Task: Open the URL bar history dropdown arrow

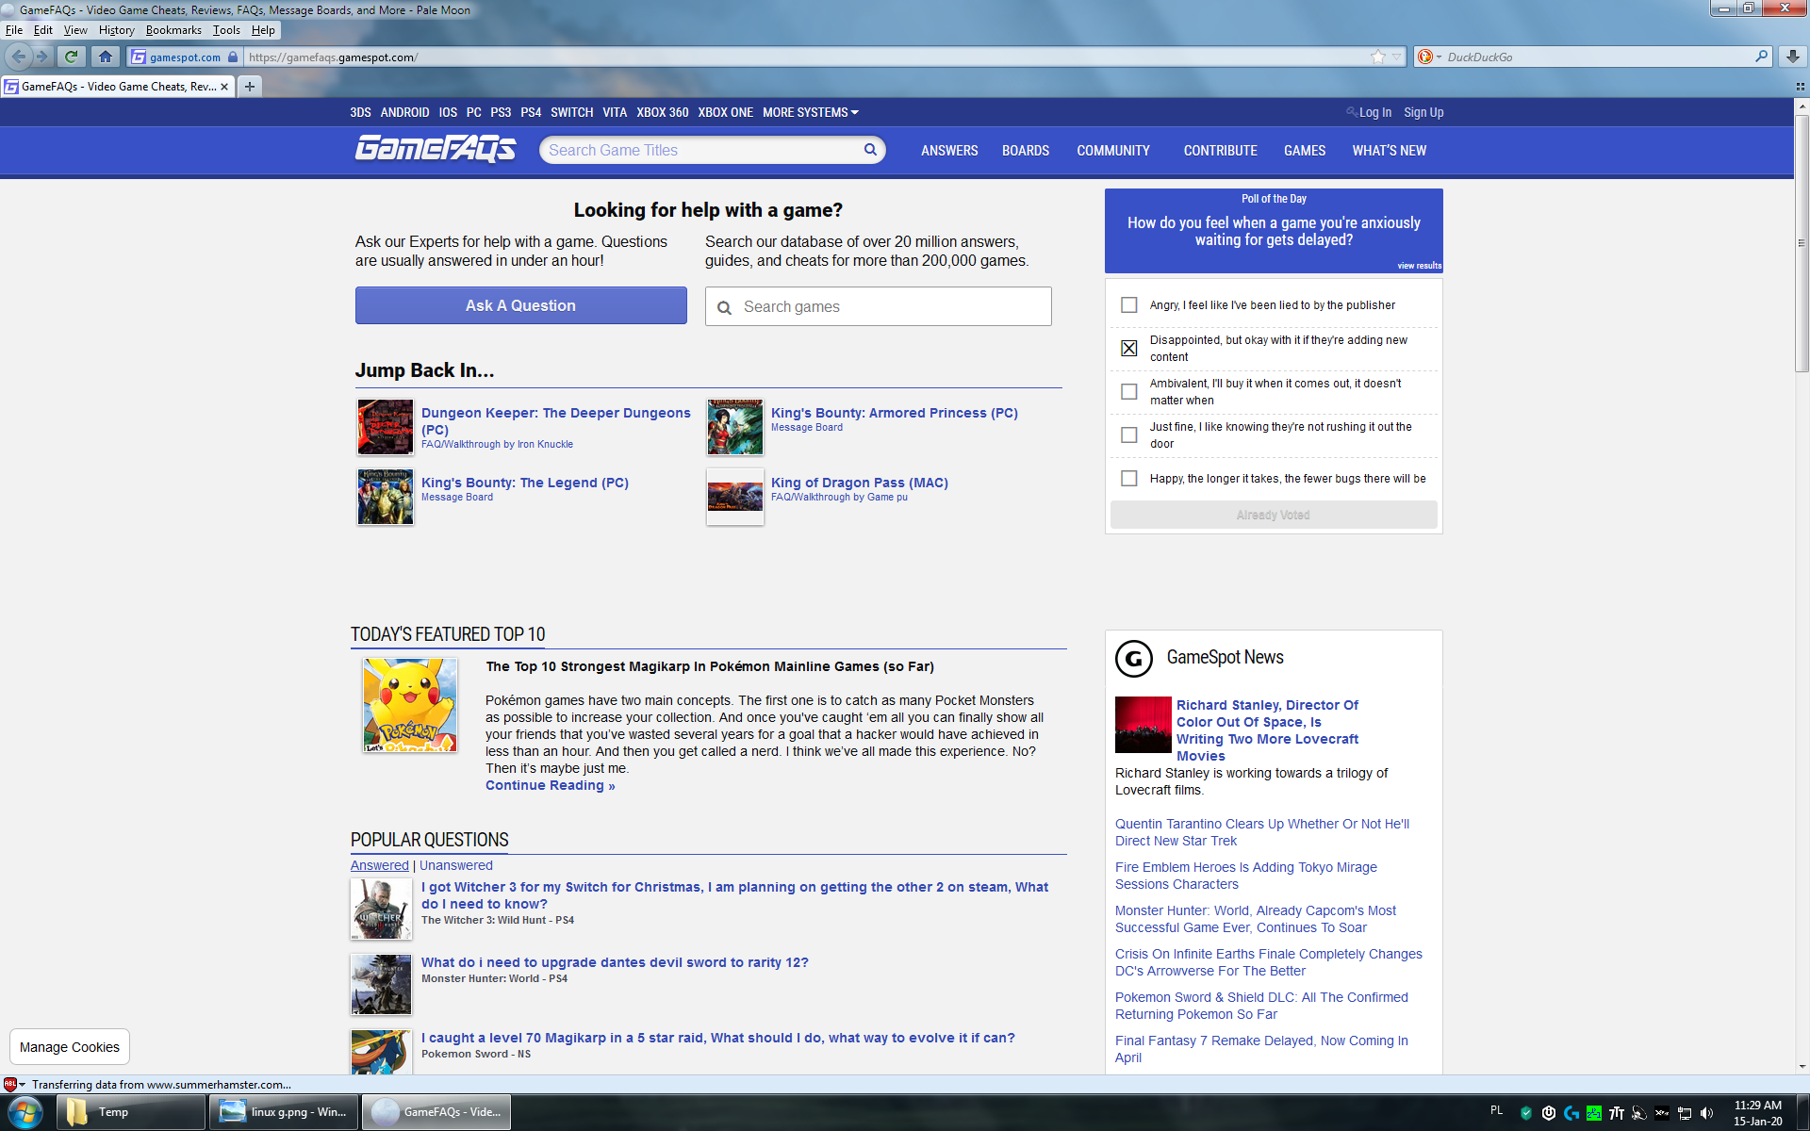Action: click(1397, 57)
